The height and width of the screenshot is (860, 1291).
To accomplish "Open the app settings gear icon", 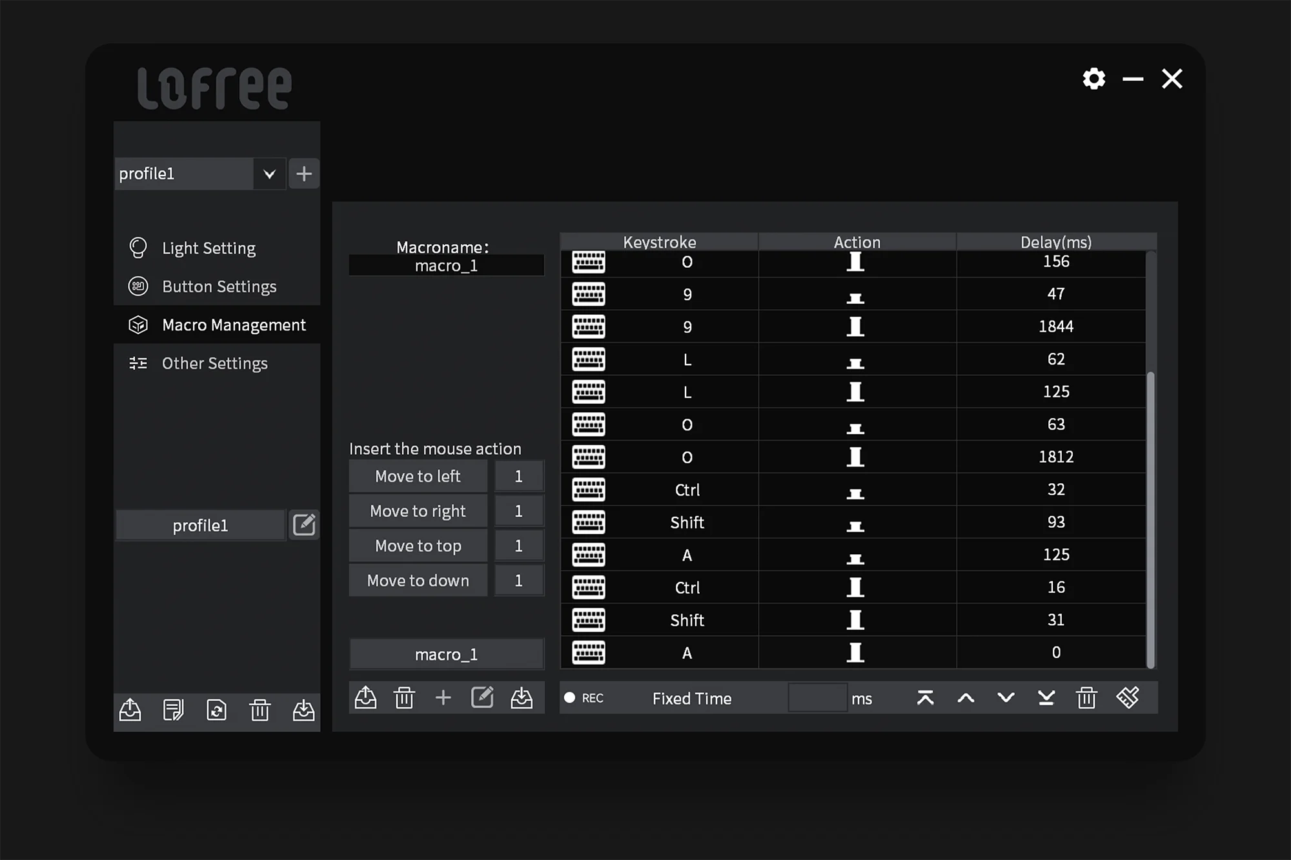I will 1093,79.
